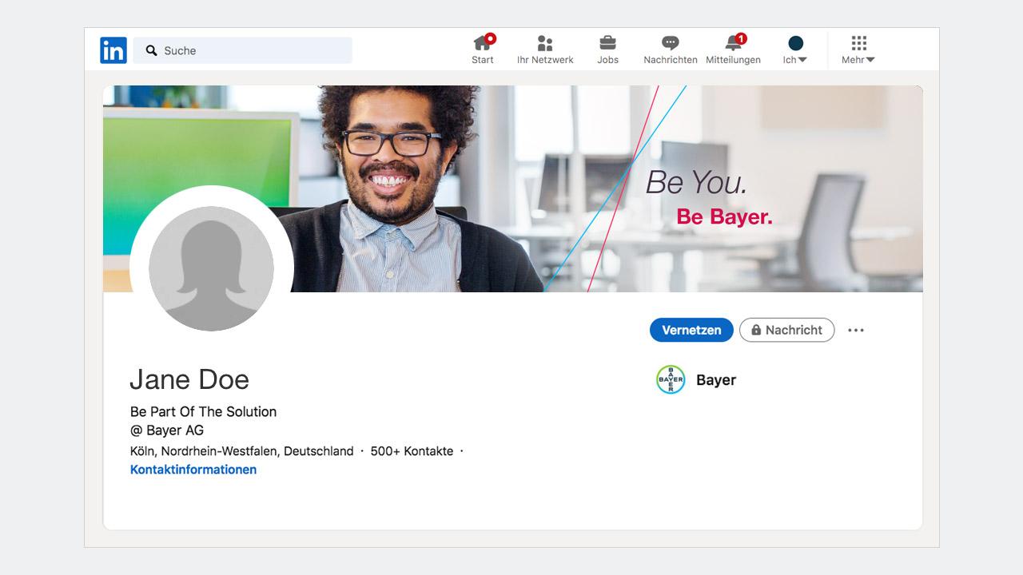The height and width of the screenshot is (575, 1023).
Task: Focus the Suche search field
Action: pos(242,50)
